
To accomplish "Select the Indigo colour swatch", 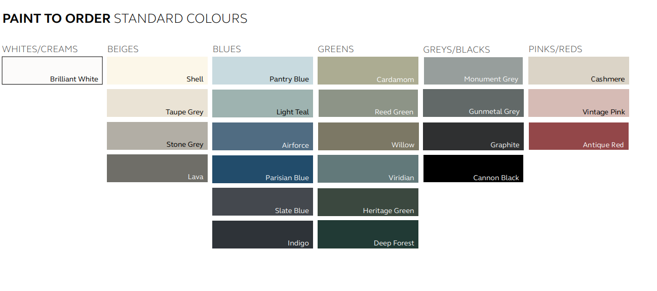I will [262, 234].
